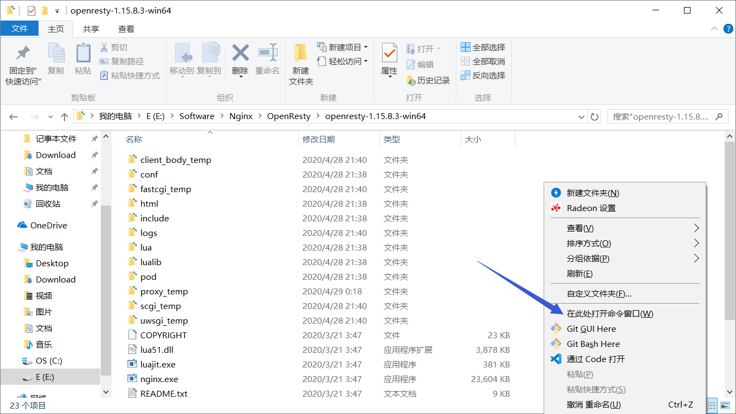Click the History icon in ribbon
The height and width of the screenshot is (414, 736).
point(411,80)
